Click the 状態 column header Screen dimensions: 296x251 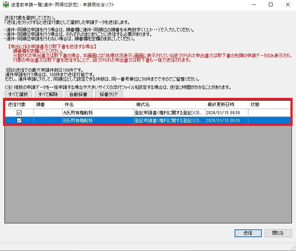pyautogui.click(x=269, y=104)
